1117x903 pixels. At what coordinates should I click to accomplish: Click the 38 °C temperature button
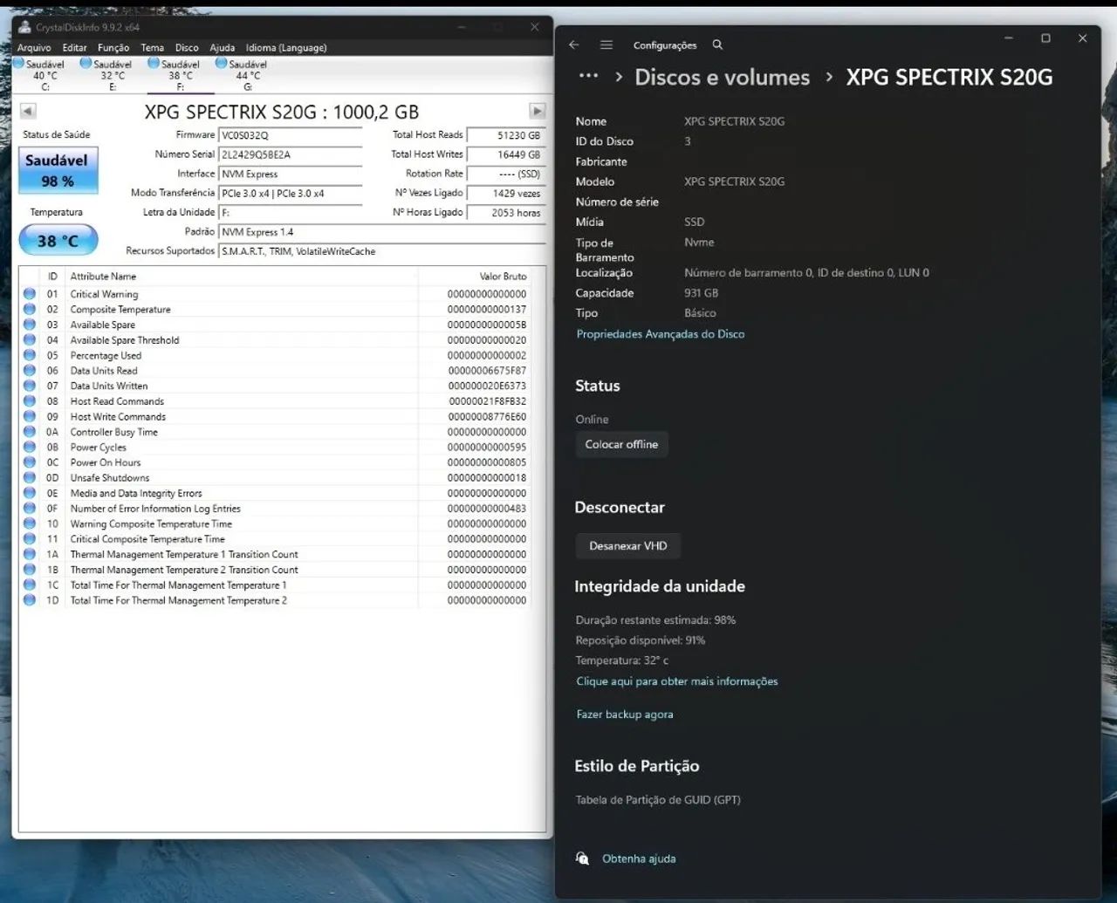tap(58, 241)
